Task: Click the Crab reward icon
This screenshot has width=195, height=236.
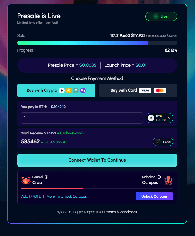Action: pyautogui.click(x=26, y=180)
